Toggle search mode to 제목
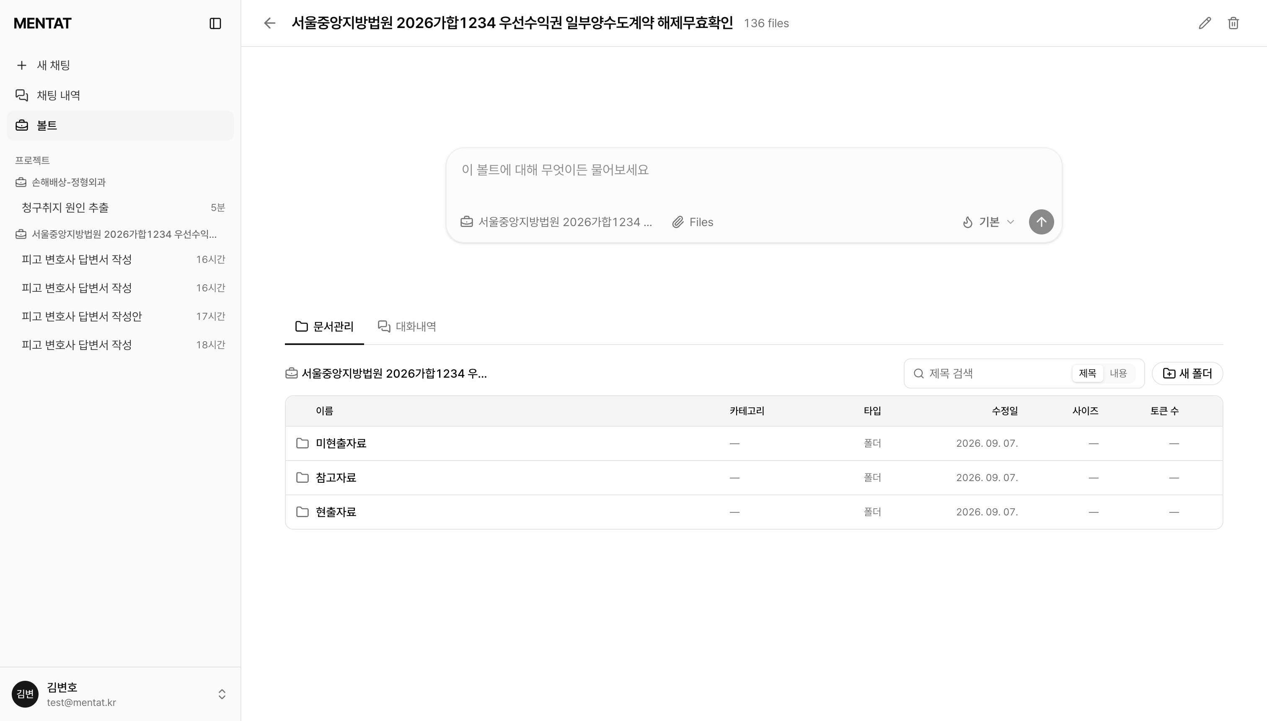 (1087, 373)
